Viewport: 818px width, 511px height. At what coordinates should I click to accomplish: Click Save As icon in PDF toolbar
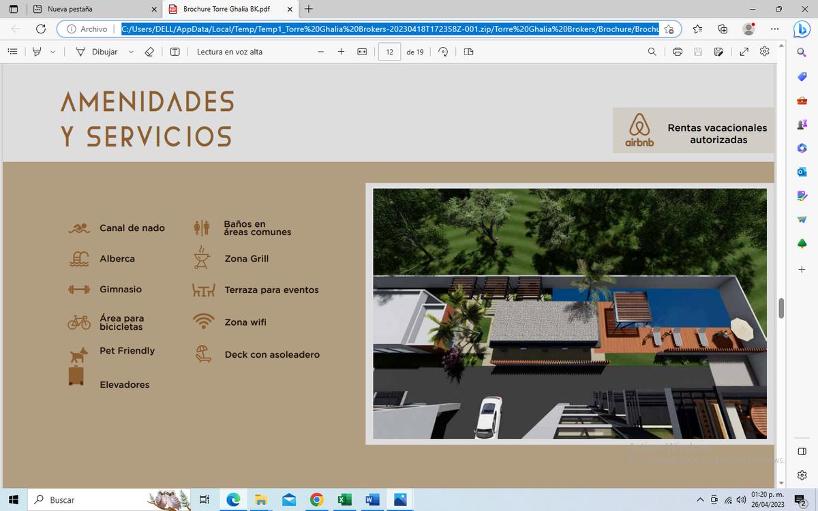718,52
